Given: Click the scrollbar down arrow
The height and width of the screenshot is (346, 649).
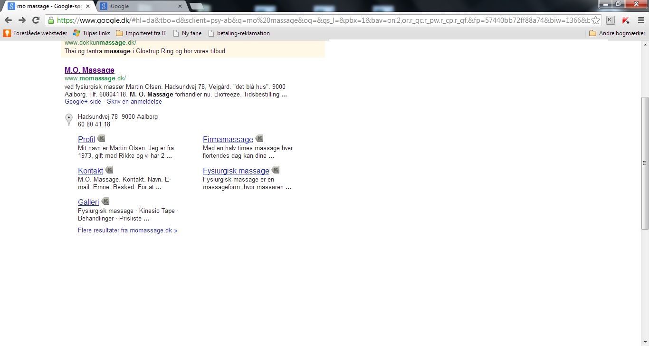Looking at the screenshot, I should (x=645, y=342).
